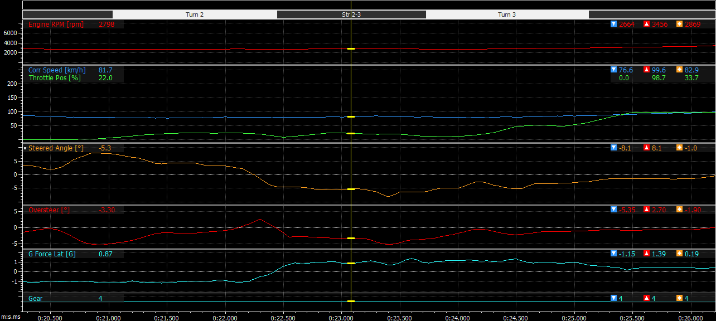The height and width of the screenshot is (321, 716).
Task: Click the Corr Speed maximum icon
Action: [647, 70]
